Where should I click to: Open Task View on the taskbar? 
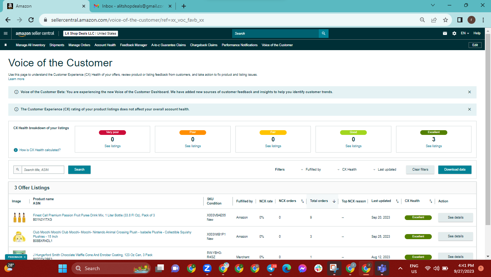pos(160,268)
